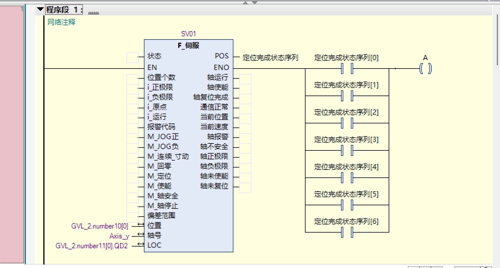
Task: Edit the Axis_y input variable
Action: pyautogui.click(x=119, y=236)
